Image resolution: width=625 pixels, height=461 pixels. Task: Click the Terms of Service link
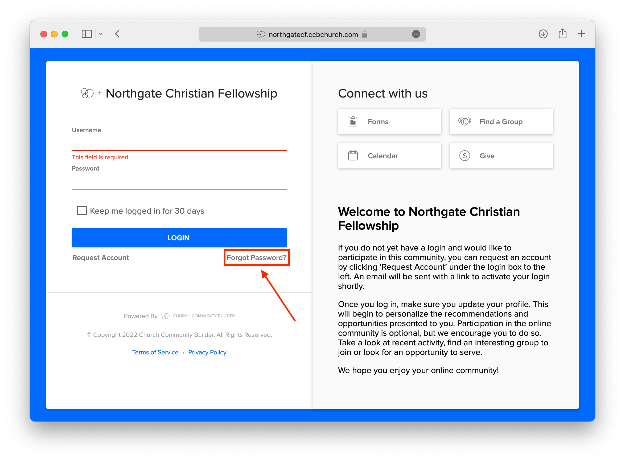[155, 352]
